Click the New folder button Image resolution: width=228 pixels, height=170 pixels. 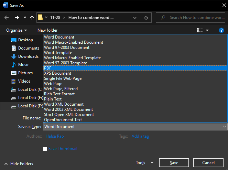coord(47,30)
